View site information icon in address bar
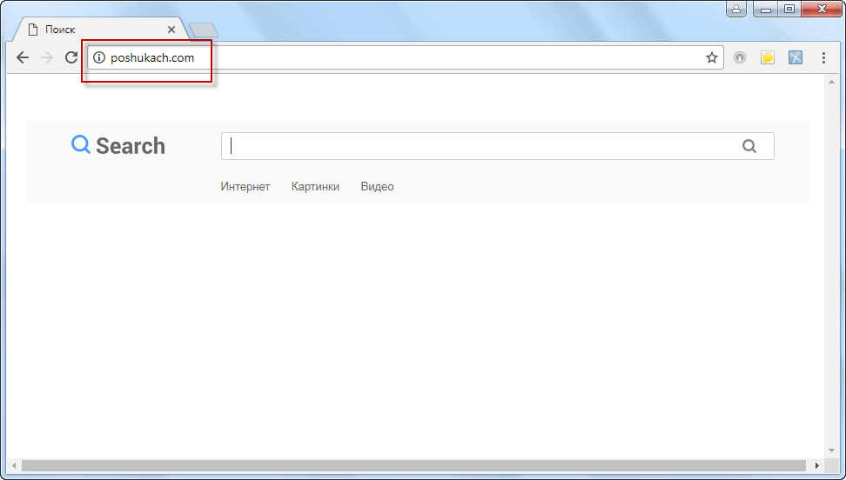846x480 pixels. (x=98, y=58)
